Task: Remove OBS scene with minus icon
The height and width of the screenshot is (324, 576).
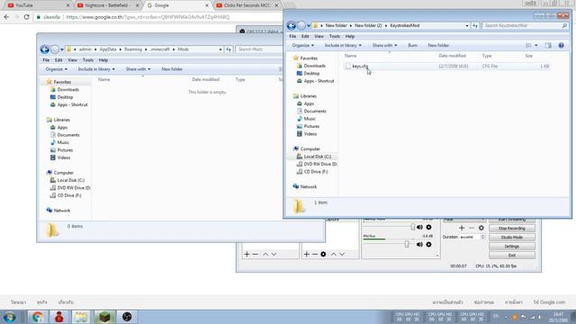Action: (256, 254)
